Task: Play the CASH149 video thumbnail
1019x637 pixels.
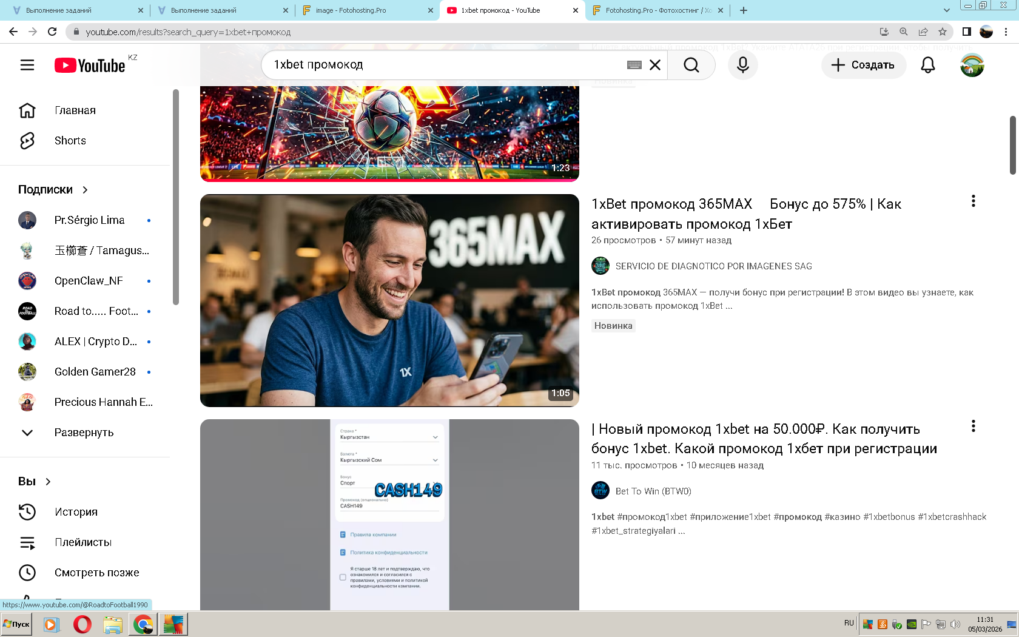Action: (x=389, y=514)
